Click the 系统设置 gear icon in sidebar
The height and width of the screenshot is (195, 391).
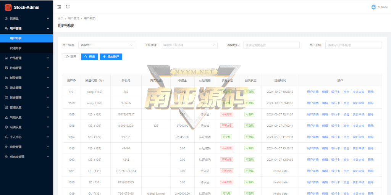click(x=6, y=127)
